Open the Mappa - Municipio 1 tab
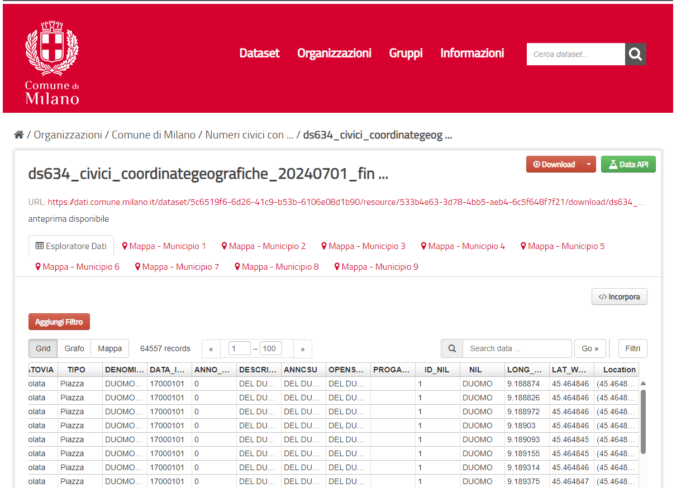Image resolution: width=686 pixels, height=488 pixels. click(164, 246)
